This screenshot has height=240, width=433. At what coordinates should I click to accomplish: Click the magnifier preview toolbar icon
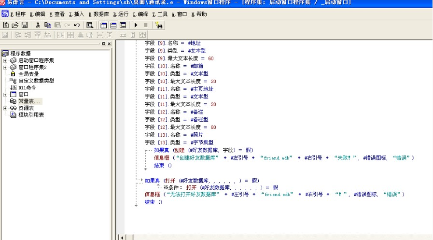pos(90,25)
